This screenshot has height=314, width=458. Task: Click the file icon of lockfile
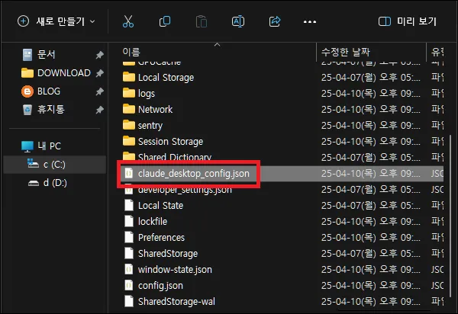coord(129,221)
